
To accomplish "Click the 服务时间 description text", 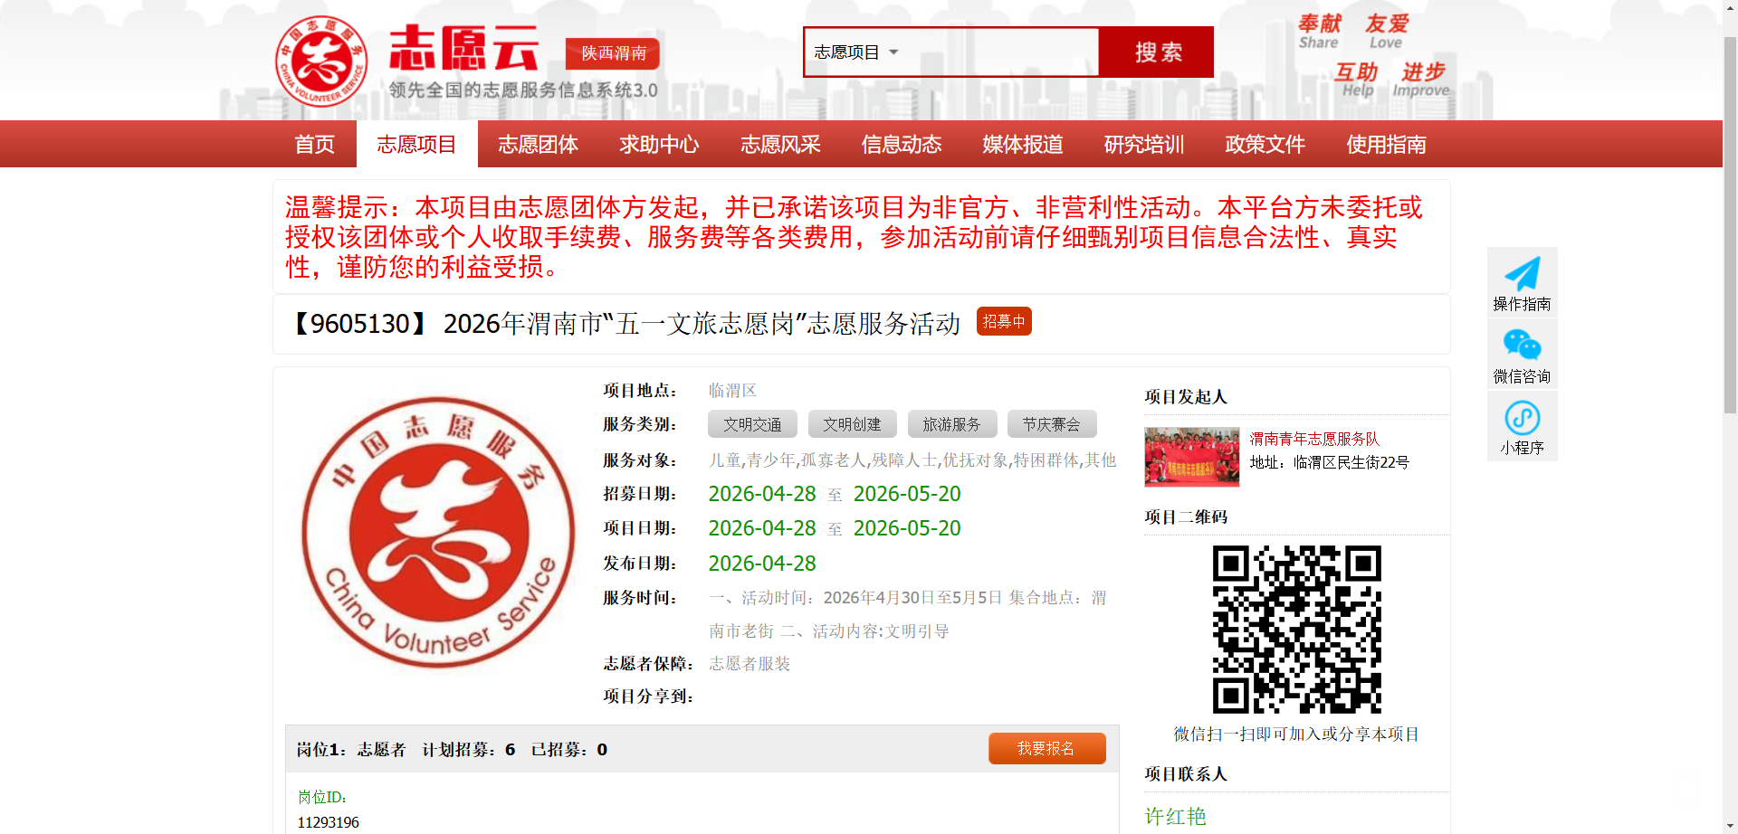I will coord(908,614).
